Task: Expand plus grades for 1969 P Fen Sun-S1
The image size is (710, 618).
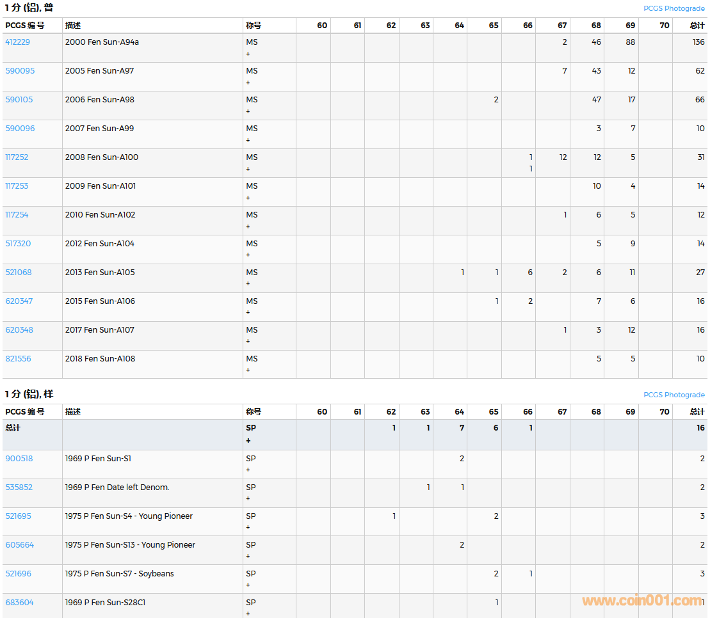Action: [x=248, y=470]
